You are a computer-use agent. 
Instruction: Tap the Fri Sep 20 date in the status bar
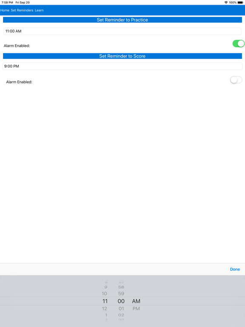point(23,3)
